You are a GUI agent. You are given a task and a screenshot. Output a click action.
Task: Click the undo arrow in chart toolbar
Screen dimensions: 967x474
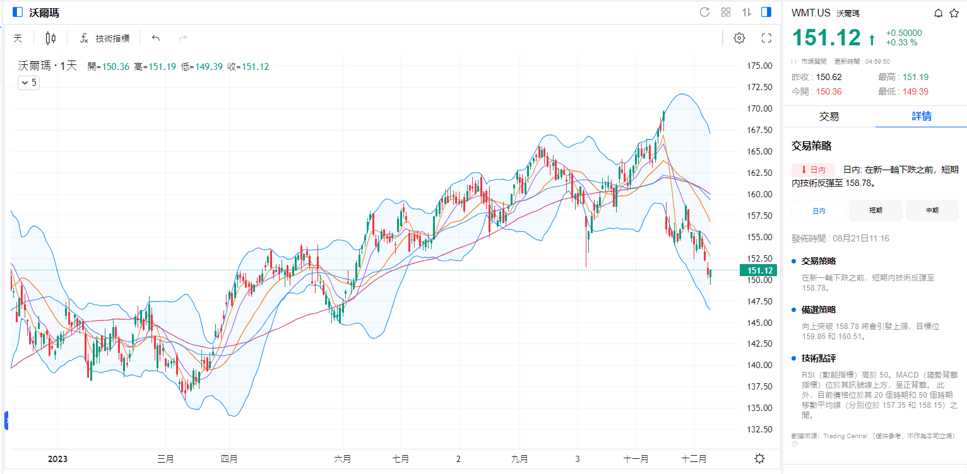coord(156,38)
